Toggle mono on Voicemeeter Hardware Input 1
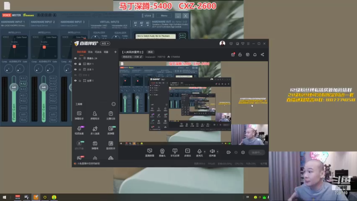 [x=23, y=108]
